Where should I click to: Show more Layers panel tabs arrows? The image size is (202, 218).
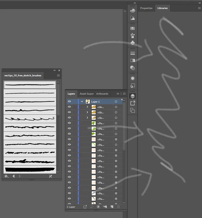coord(118,94)
